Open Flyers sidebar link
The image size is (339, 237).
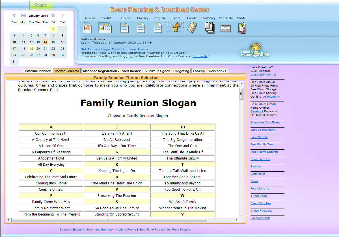(x=254, y=181)
